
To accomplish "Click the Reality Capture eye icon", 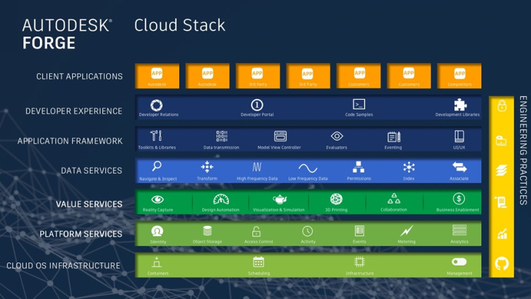I will [x=157, y=199].
